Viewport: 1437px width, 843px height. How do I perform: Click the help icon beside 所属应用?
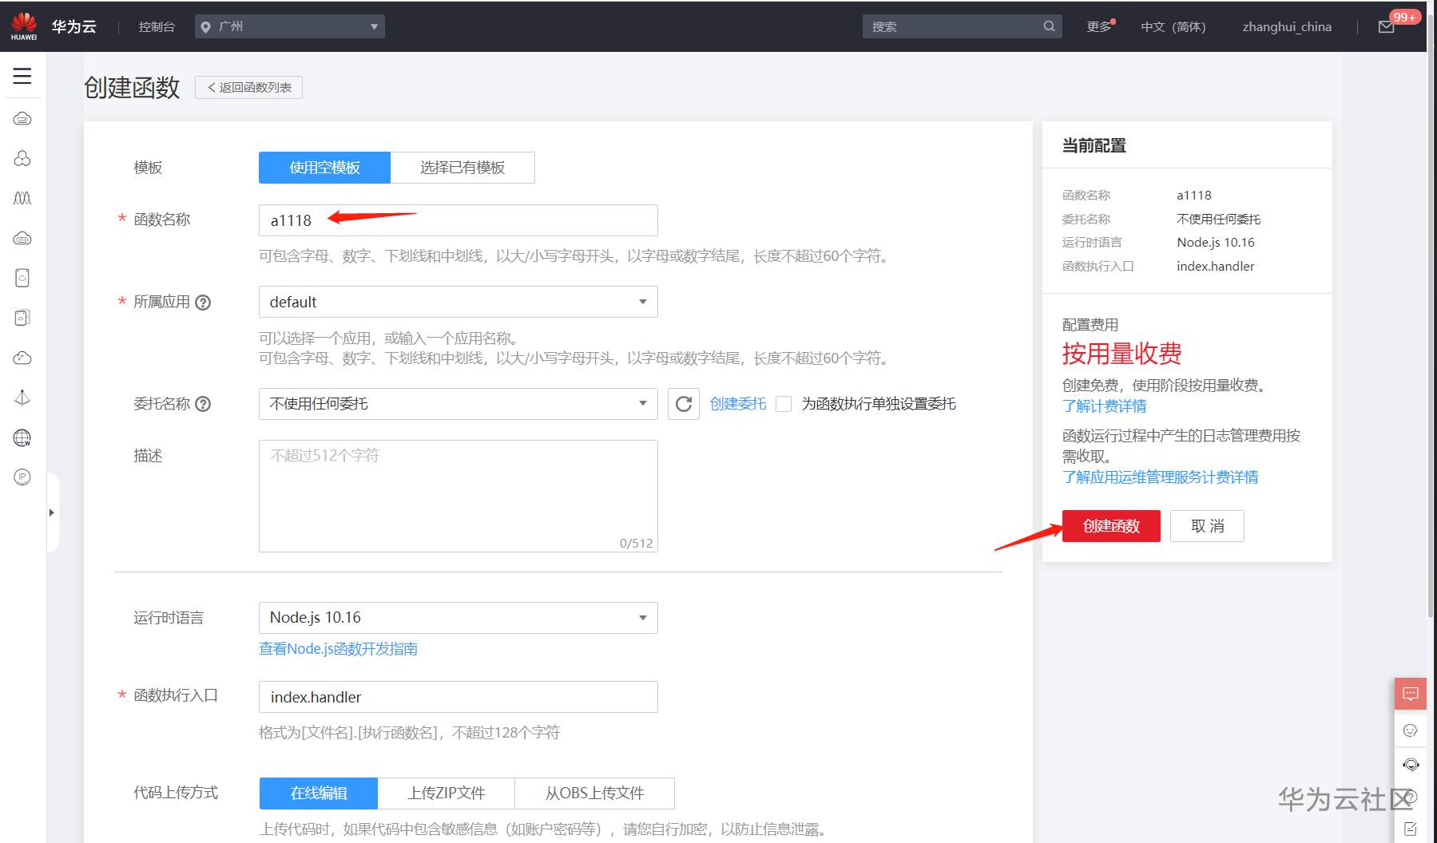[x=203, y=303]
